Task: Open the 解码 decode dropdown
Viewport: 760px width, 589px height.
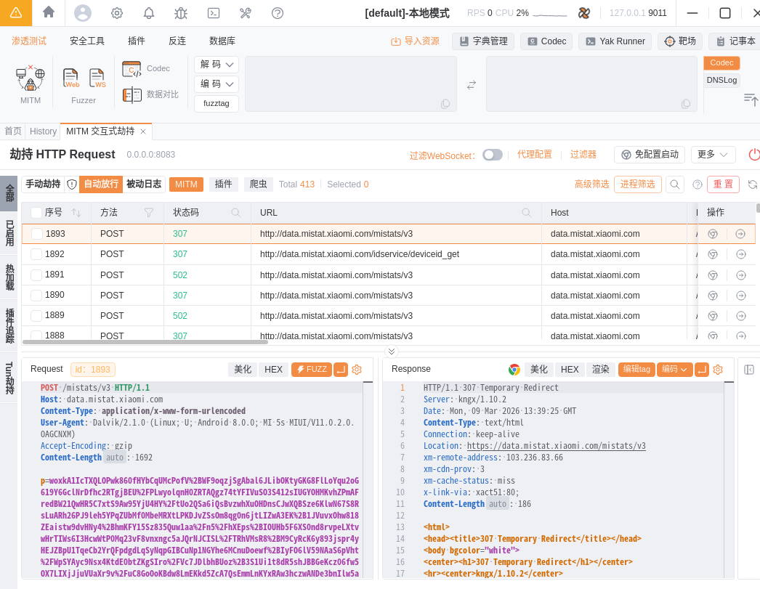Action: click(217, 65)
